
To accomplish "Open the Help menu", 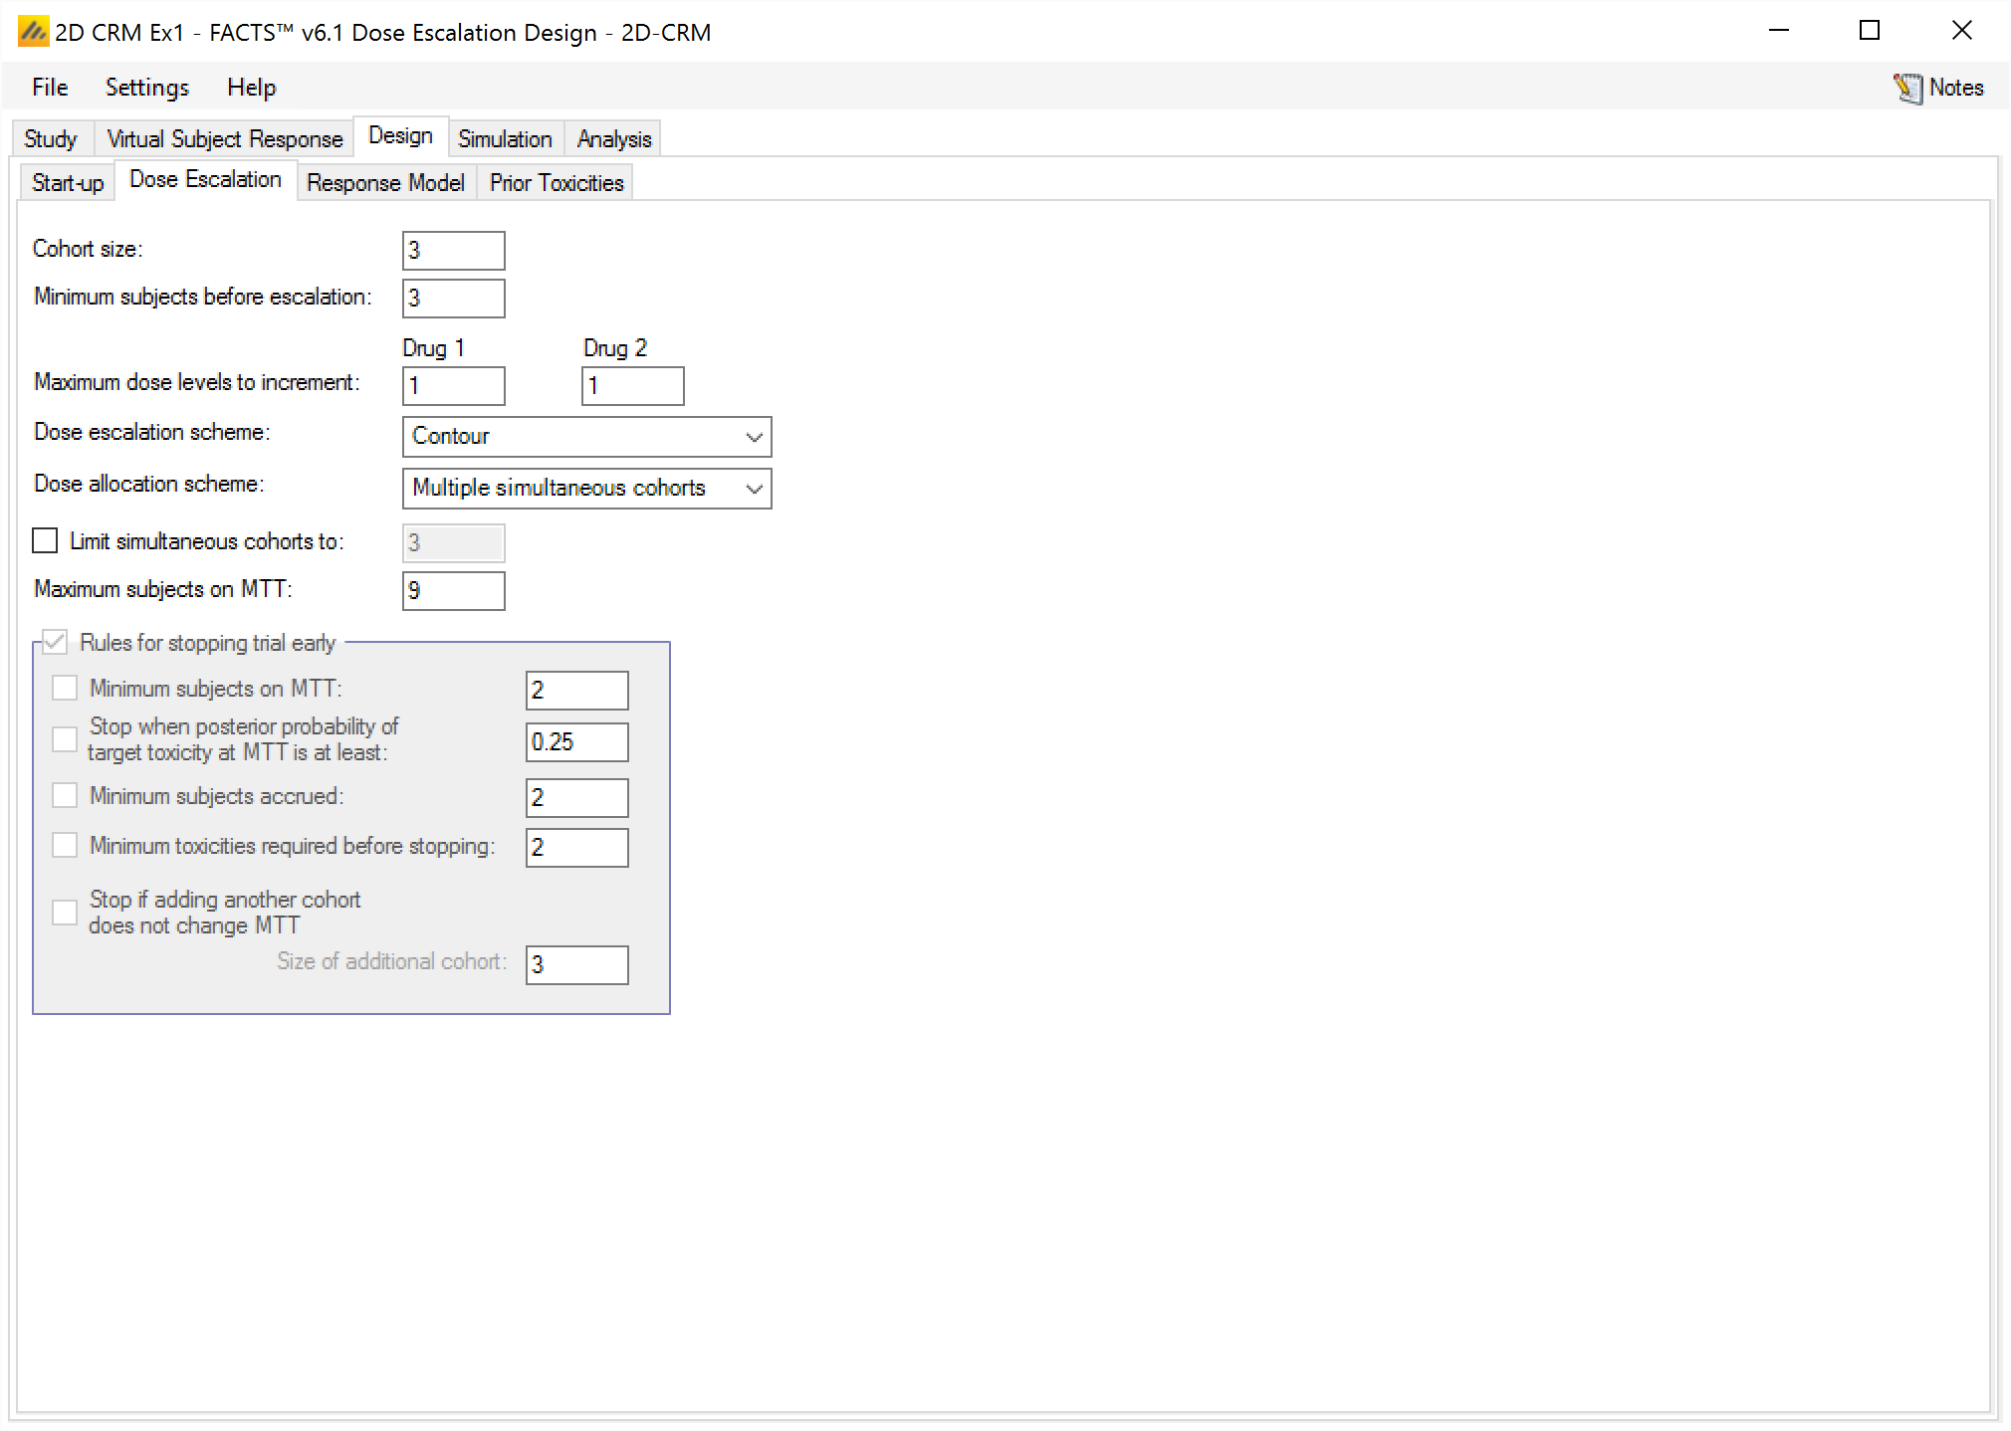I will point(251,88).
